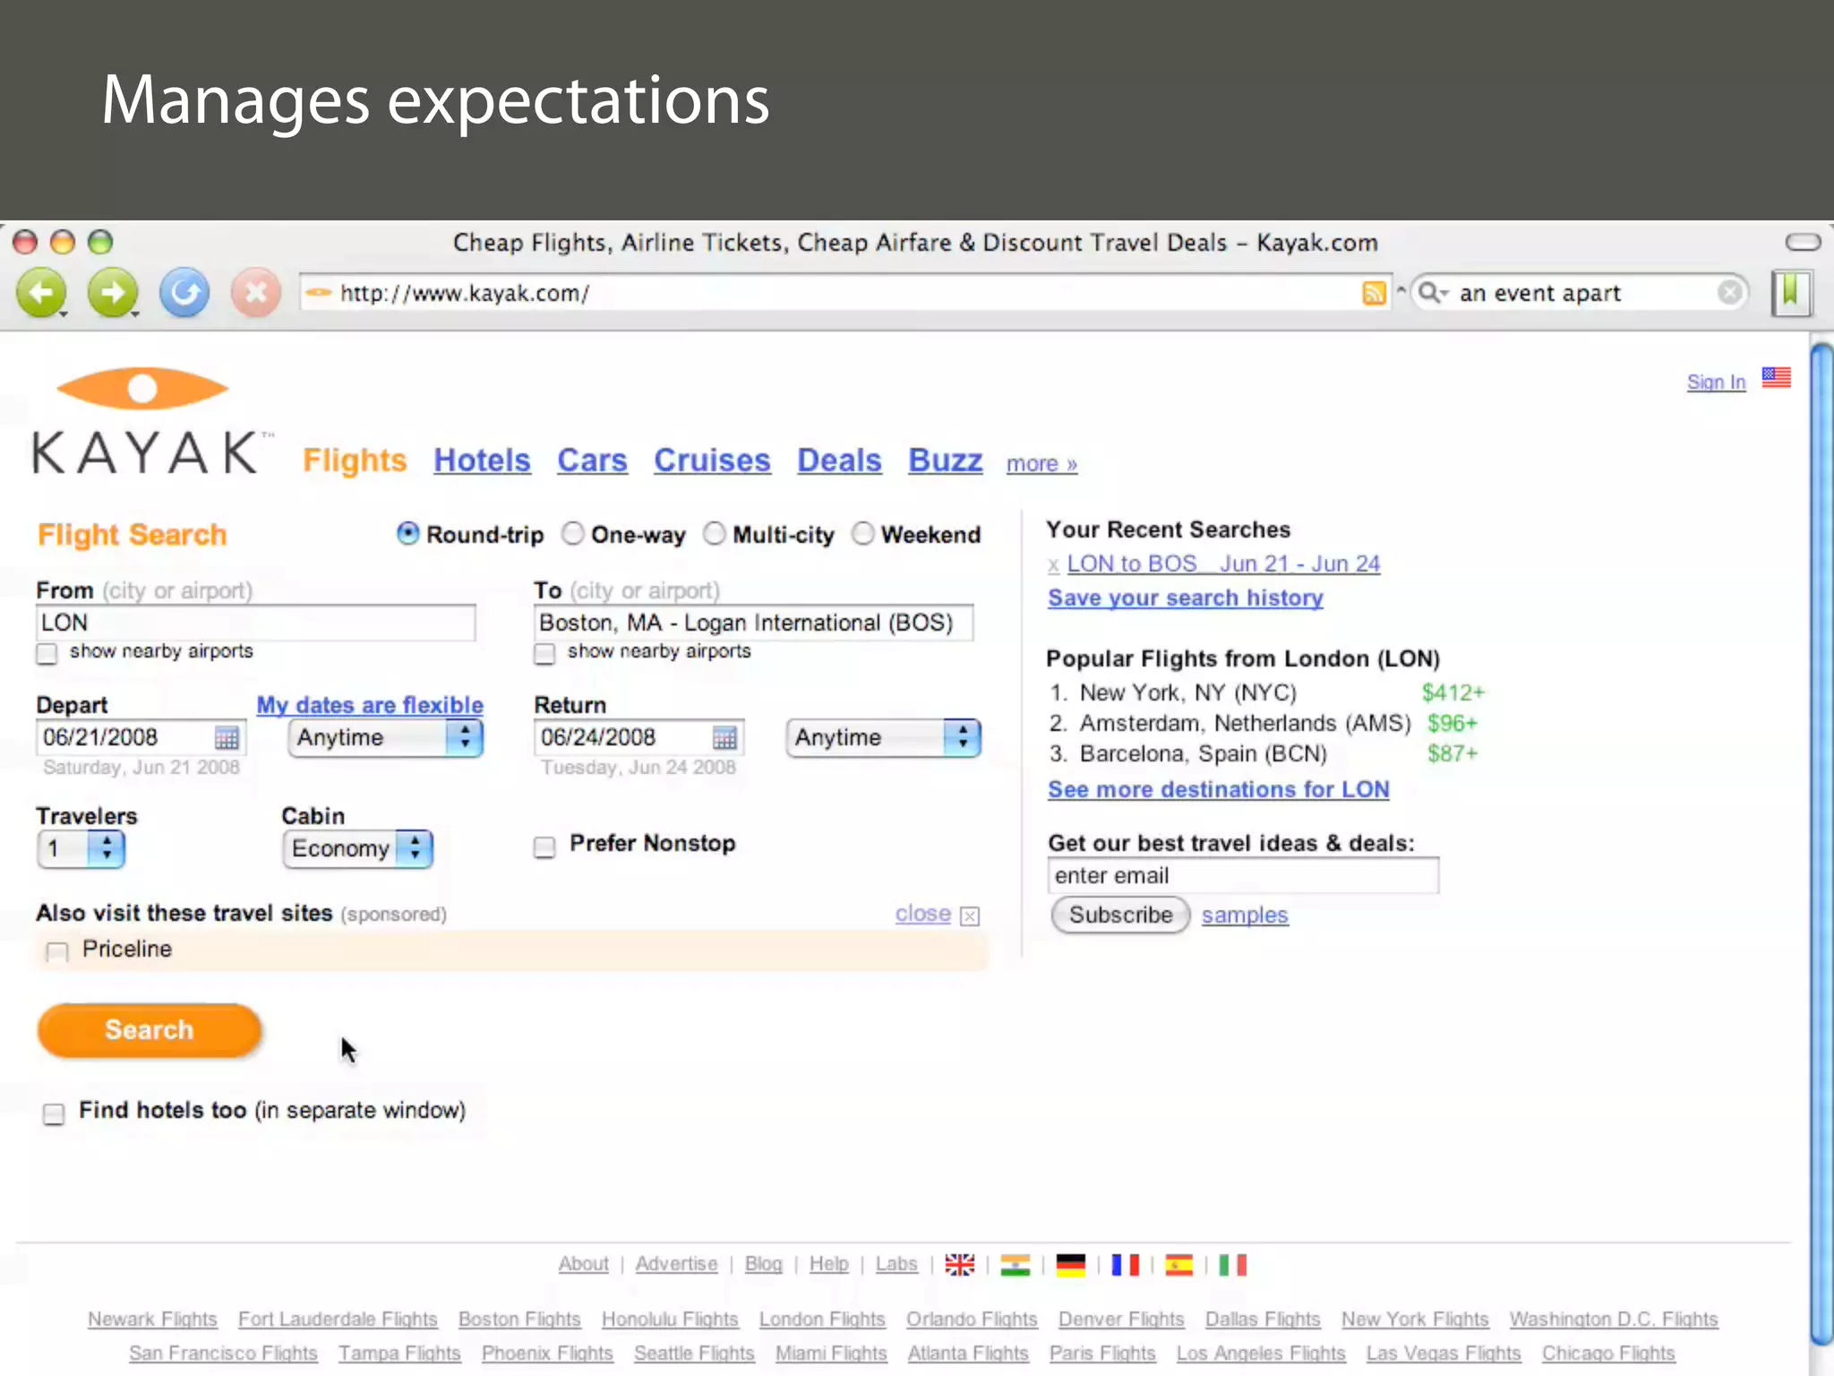This screenshot has width=1834, height=1376.
Task: Open the Cruises tab
Action: (712, 460)
